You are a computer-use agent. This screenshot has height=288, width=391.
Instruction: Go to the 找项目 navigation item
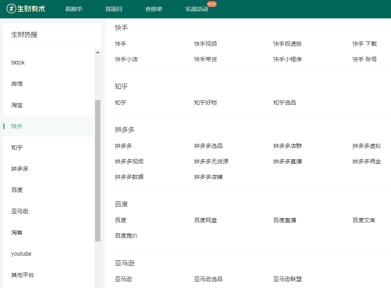(114, 9)
